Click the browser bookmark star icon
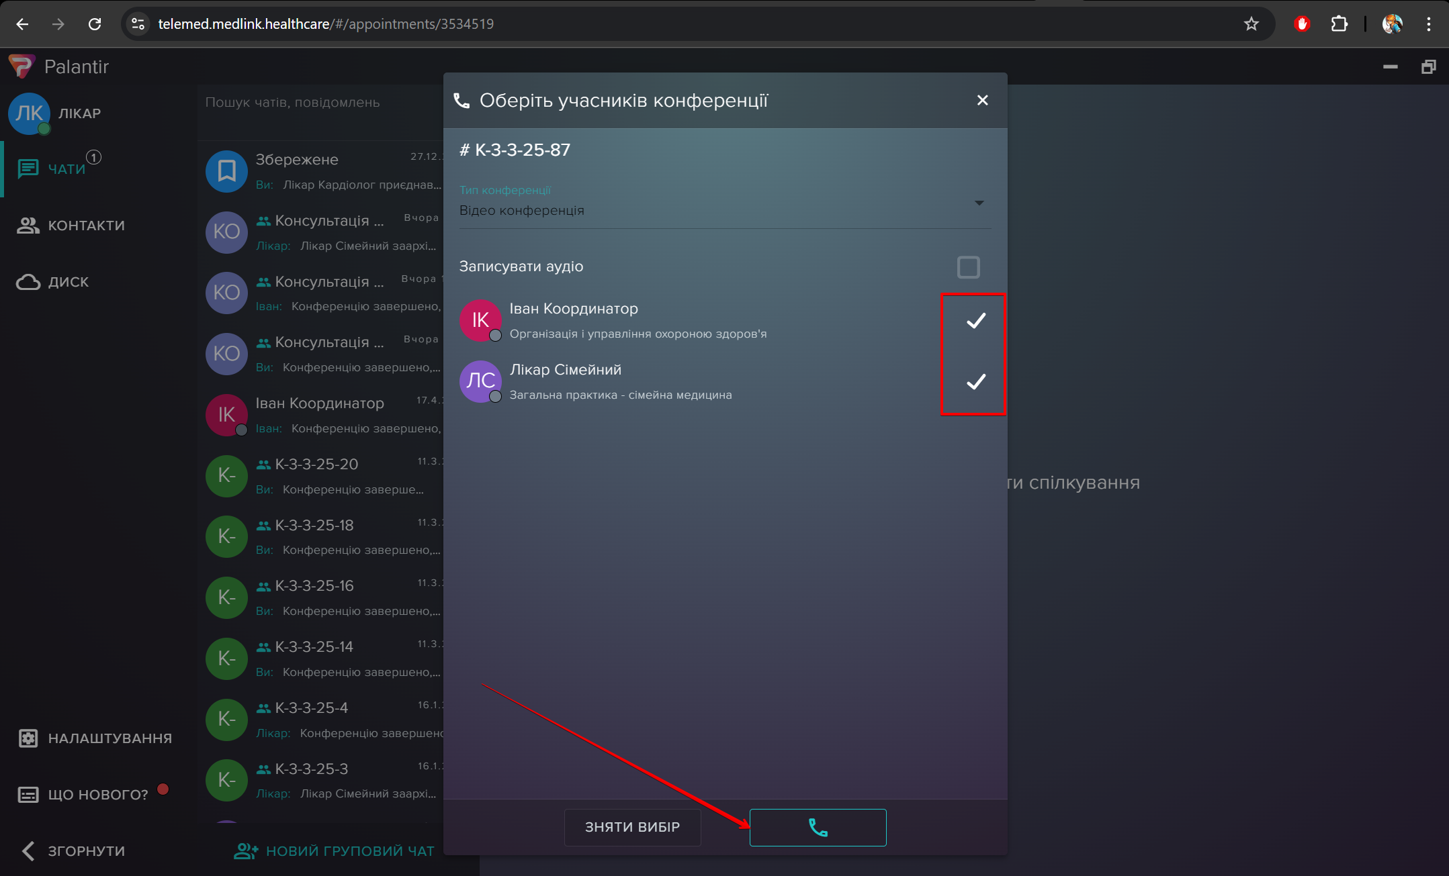The width and height of the screenshot is (1449, 876). tap(1251, 24)
